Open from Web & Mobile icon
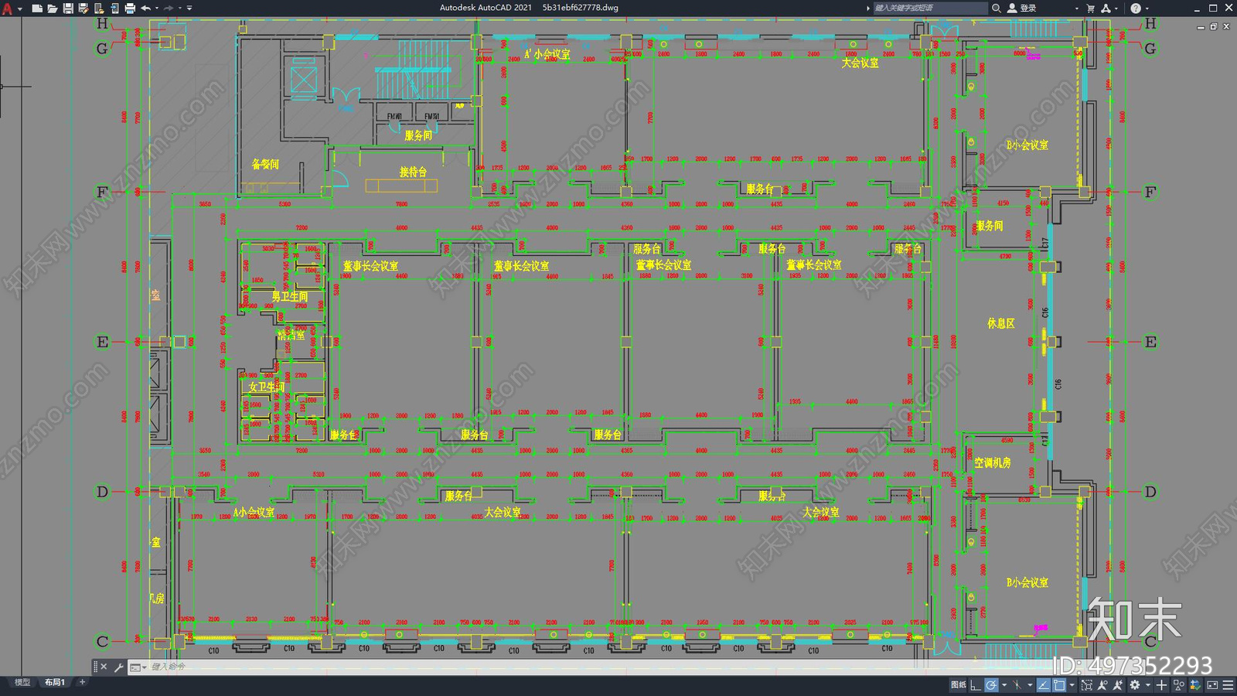 [x=98, y=8]
